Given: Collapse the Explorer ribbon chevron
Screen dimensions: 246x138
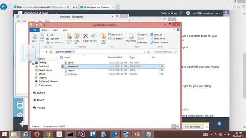Looking at the screenshot, I should 174,30.
